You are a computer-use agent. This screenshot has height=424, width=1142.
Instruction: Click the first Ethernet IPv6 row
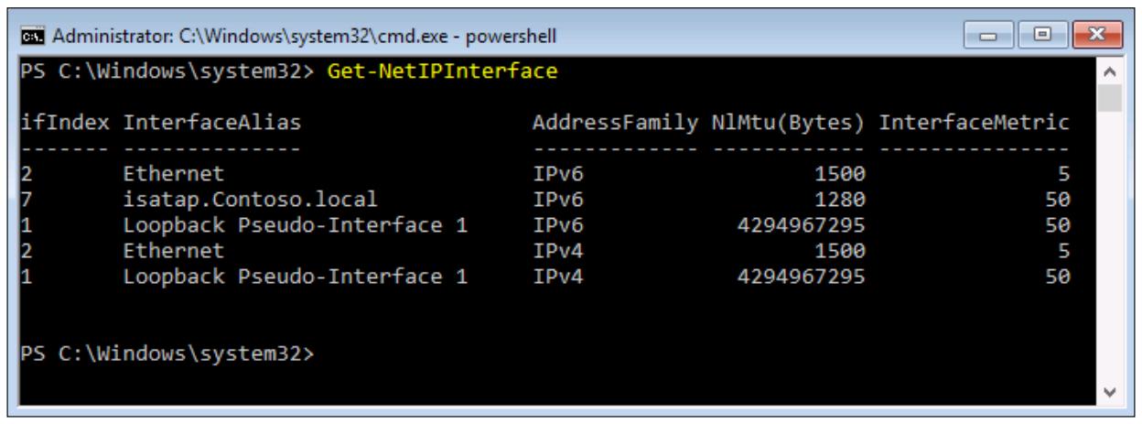(x=545, y=172)
